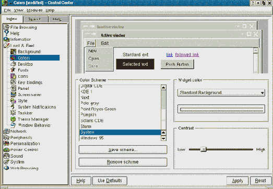The image size is (273, 189).
Task: Select the Solaris CDE color scheme
Action: point(120,121)
